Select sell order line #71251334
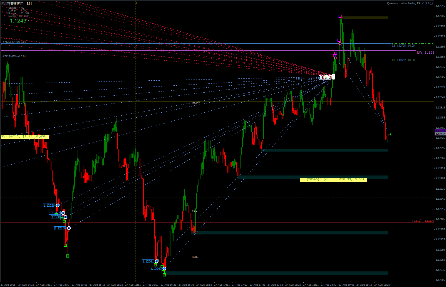Screen dimensions: 446x287 (14, 42)
